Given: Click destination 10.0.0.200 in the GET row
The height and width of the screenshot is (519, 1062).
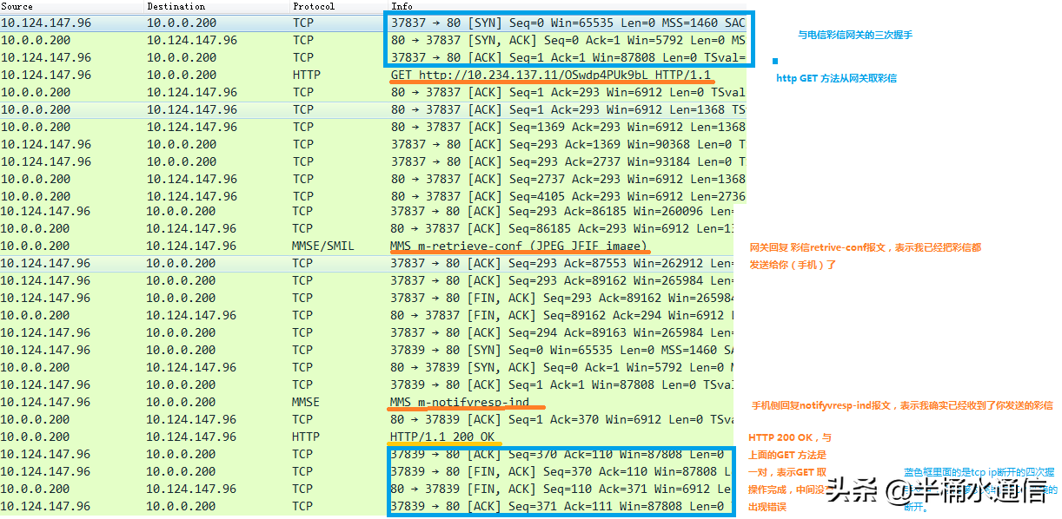Looking at the screenshot, I should point(183,75).
